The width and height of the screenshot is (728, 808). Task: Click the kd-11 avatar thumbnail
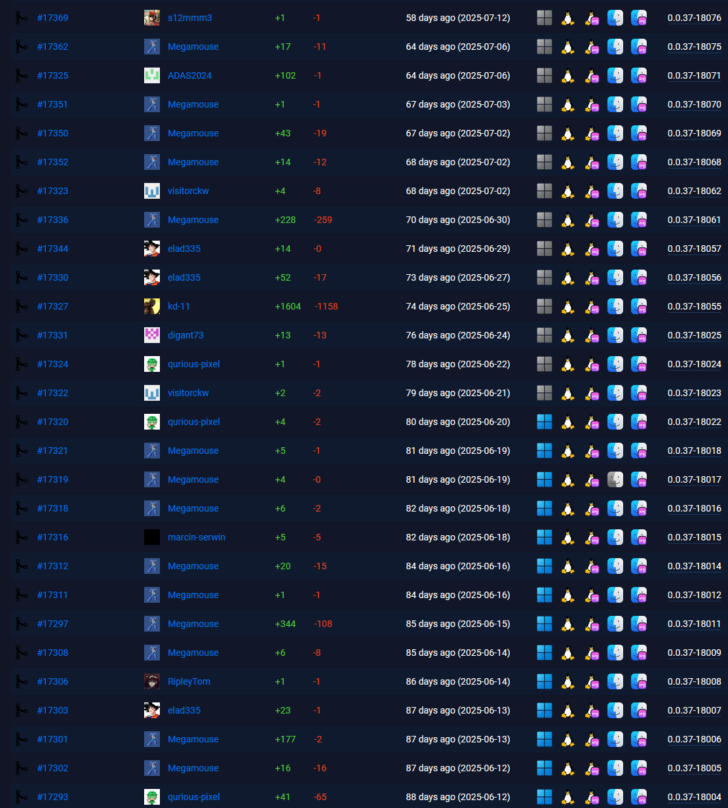pos(152,306)
